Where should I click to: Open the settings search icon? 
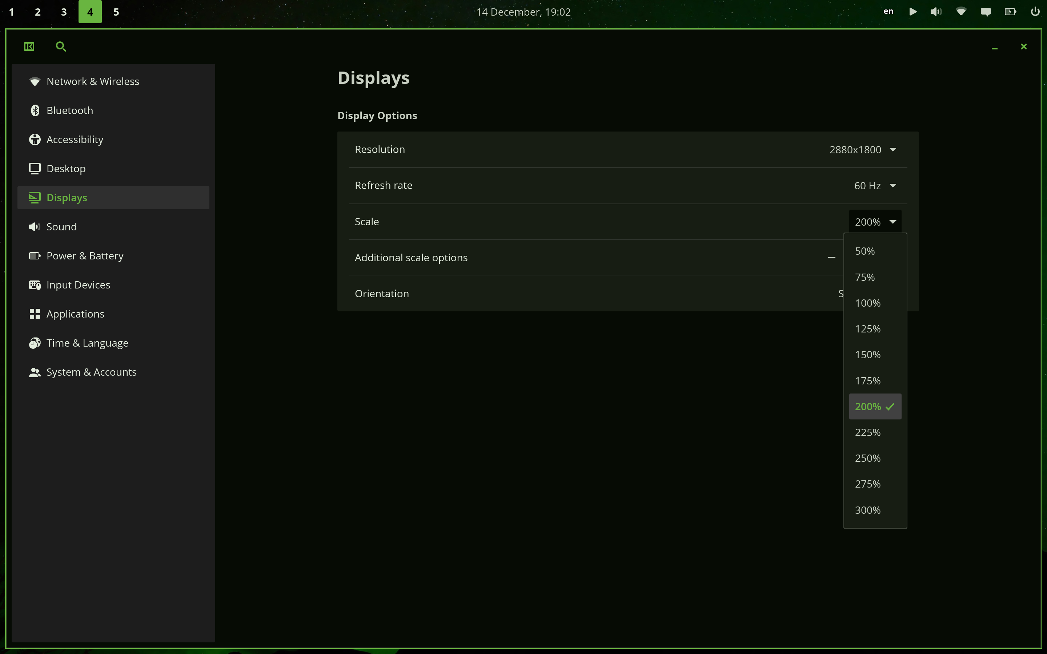coord(61,46)
